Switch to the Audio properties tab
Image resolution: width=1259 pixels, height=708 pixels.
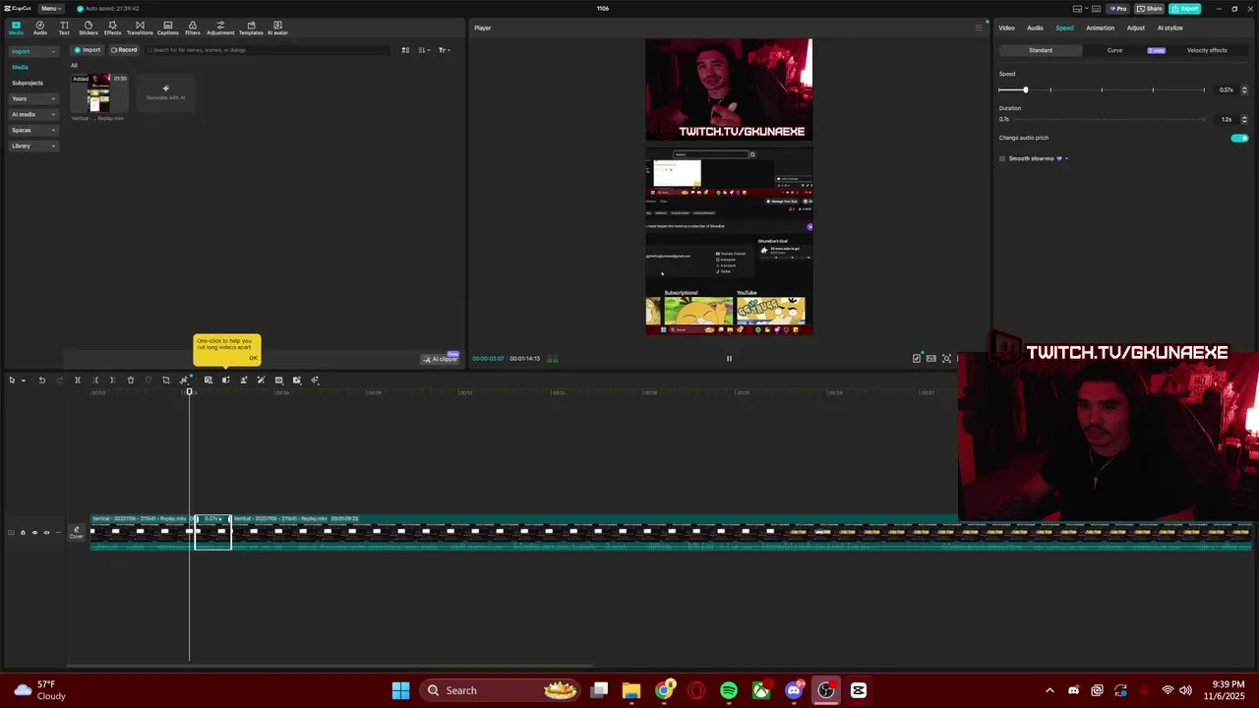pos(1035,28)
